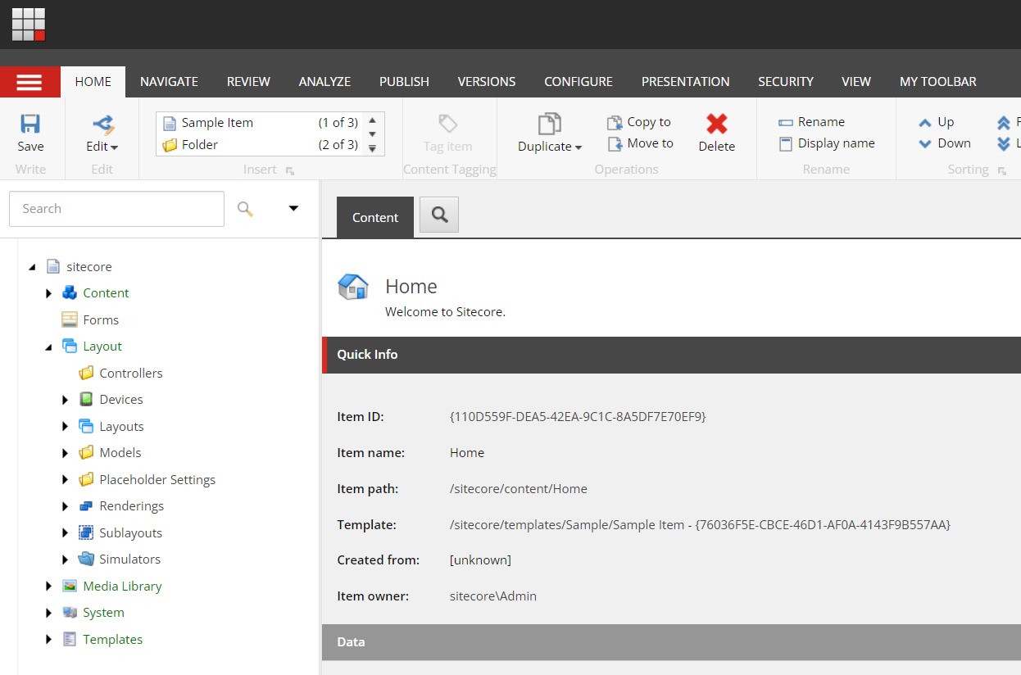Collapse the Data section header

tap(671, 642)
